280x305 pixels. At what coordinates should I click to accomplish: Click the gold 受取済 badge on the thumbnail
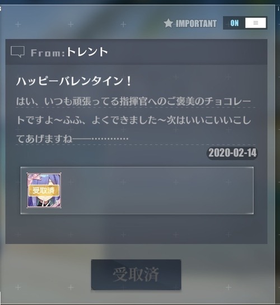[44, 190]
